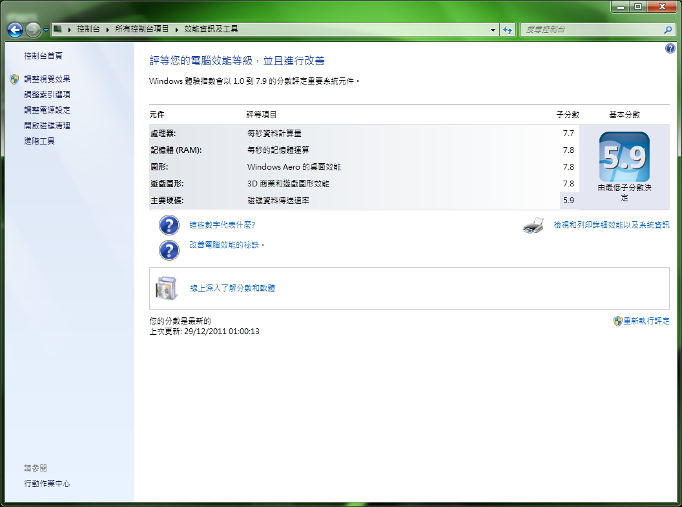682x507 pixels.
Task: Click the magnifier search icon
Action: 668,30
